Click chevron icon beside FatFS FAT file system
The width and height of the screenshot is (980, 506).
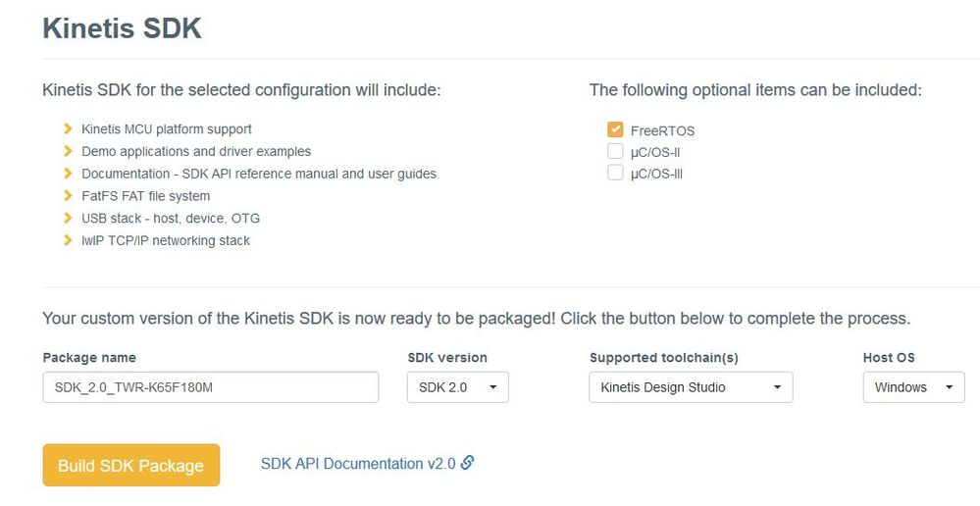(x=68, y=195)
